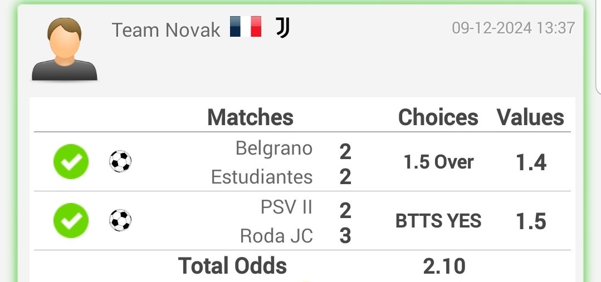Tap the Total Odds 2.10 value
Image resolution: width=601 pixels, height=282 pixels.
[x=444, y=266]
